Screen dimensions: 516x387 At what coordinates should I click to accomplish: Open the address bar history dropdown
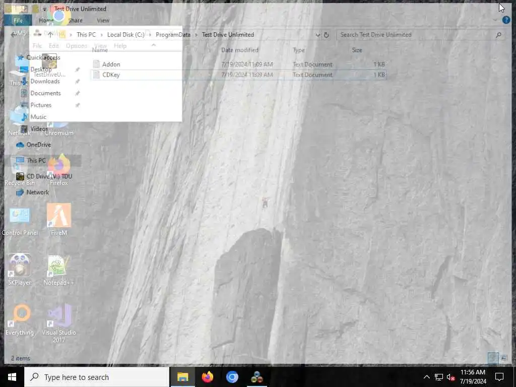click(317, 35)
